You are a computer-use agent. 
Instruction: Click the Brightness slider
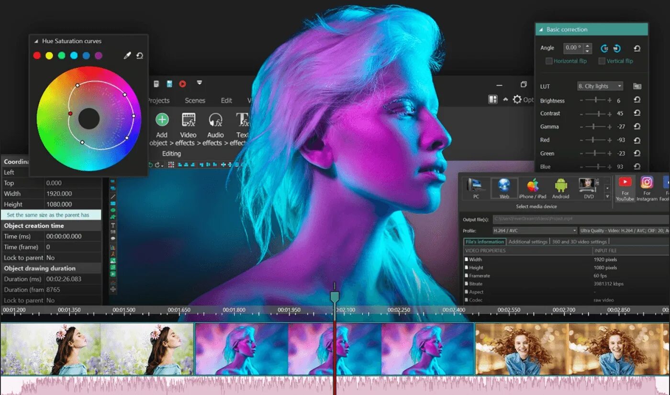click(x=595, y=100)
